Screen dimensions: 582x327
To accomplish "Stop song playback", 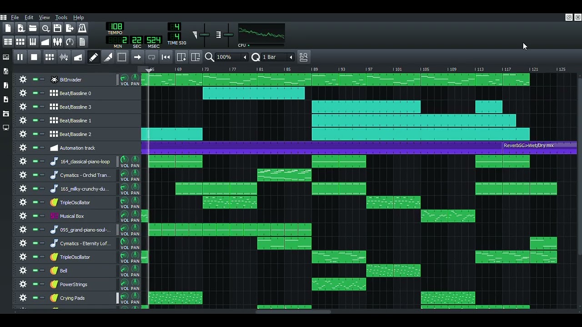I will coord(34,57).
